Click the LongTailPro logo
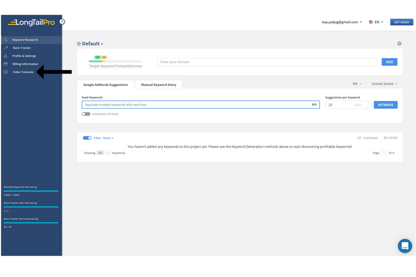Viewport: 416px width, 277px height. tap(31, 23)
